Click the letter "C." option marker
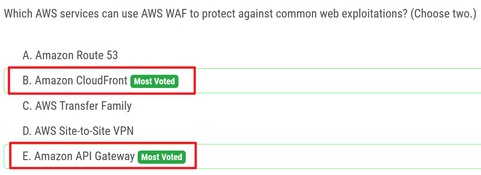Image resolution: width=481 pixels, height=175 pixels. click(27, 106)
